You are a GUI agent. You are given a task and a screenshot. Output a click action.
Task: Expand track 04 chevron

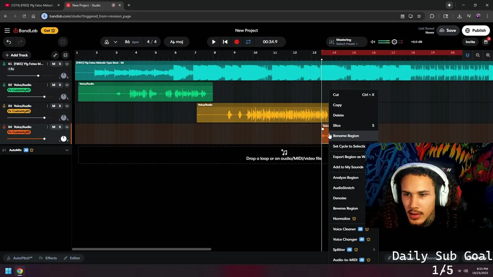tap(67, 127)
